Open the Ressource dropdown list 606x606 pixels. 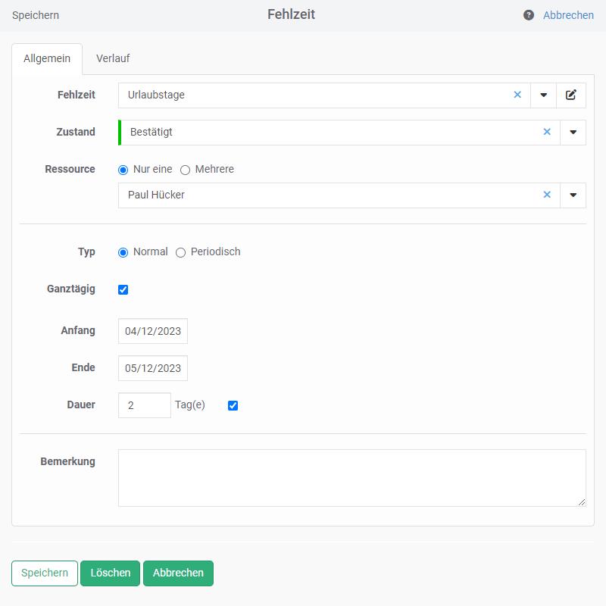point(573,195)
